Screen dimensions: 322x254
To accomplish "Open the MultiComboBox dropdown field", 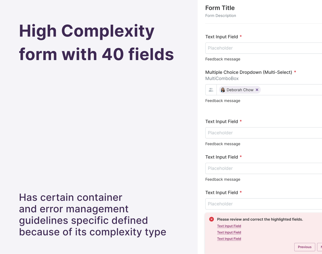I will [264, 90].
